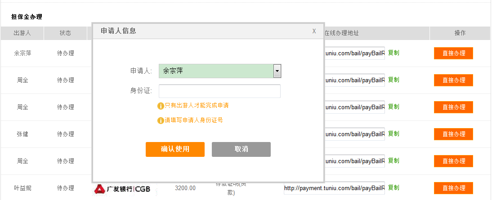Click the 操作 column header
Image resolution: width=492 pixels, height=200 pixels.
pos(460,33)
